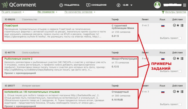
Task: Click the от 75 символов text
Action: tap(120, 63)
